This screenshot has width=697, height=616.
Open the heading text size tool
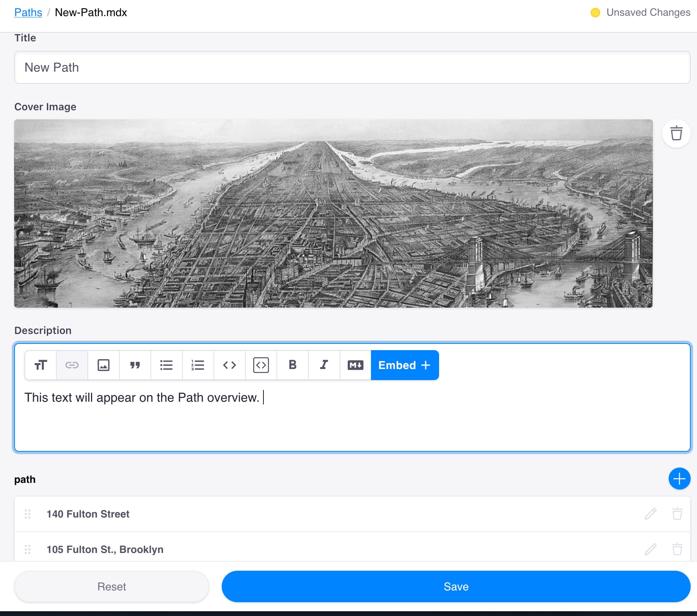click(41, 365)
